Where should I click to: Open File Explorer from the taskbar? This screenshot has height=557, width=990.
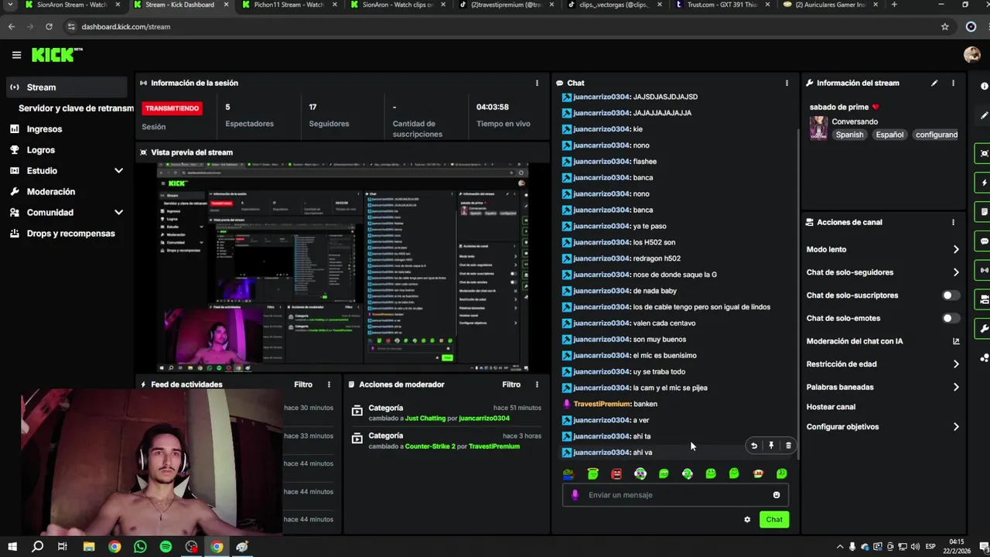[x=89, y=547]
